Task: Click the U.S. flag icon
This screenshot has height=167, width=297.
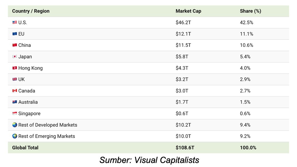Action: (x=15, y=22)
